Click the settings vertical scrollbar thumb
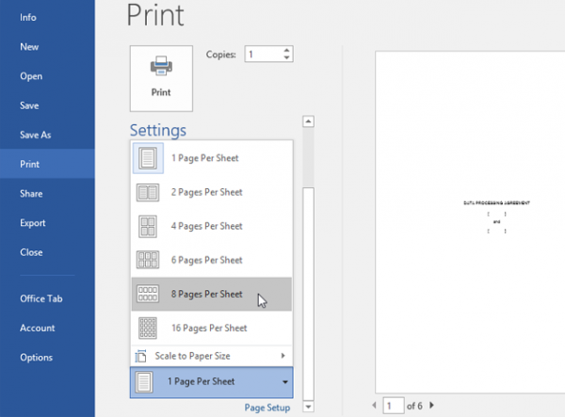The width and height of the screenshot is (565, 417). (309, 294)
